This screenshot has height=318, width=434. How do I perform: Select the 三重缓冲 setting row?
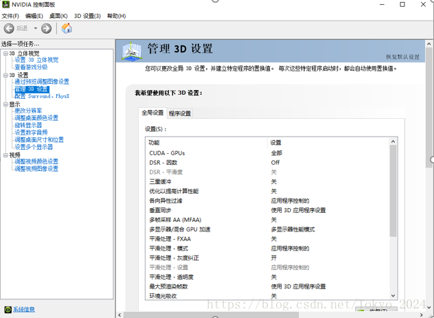[268, 181]
